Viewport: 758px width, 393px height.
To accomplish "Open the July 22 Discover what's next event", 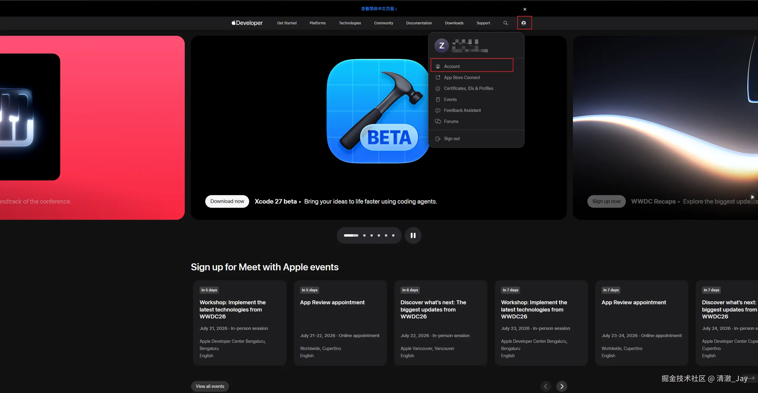I will 441,323.
